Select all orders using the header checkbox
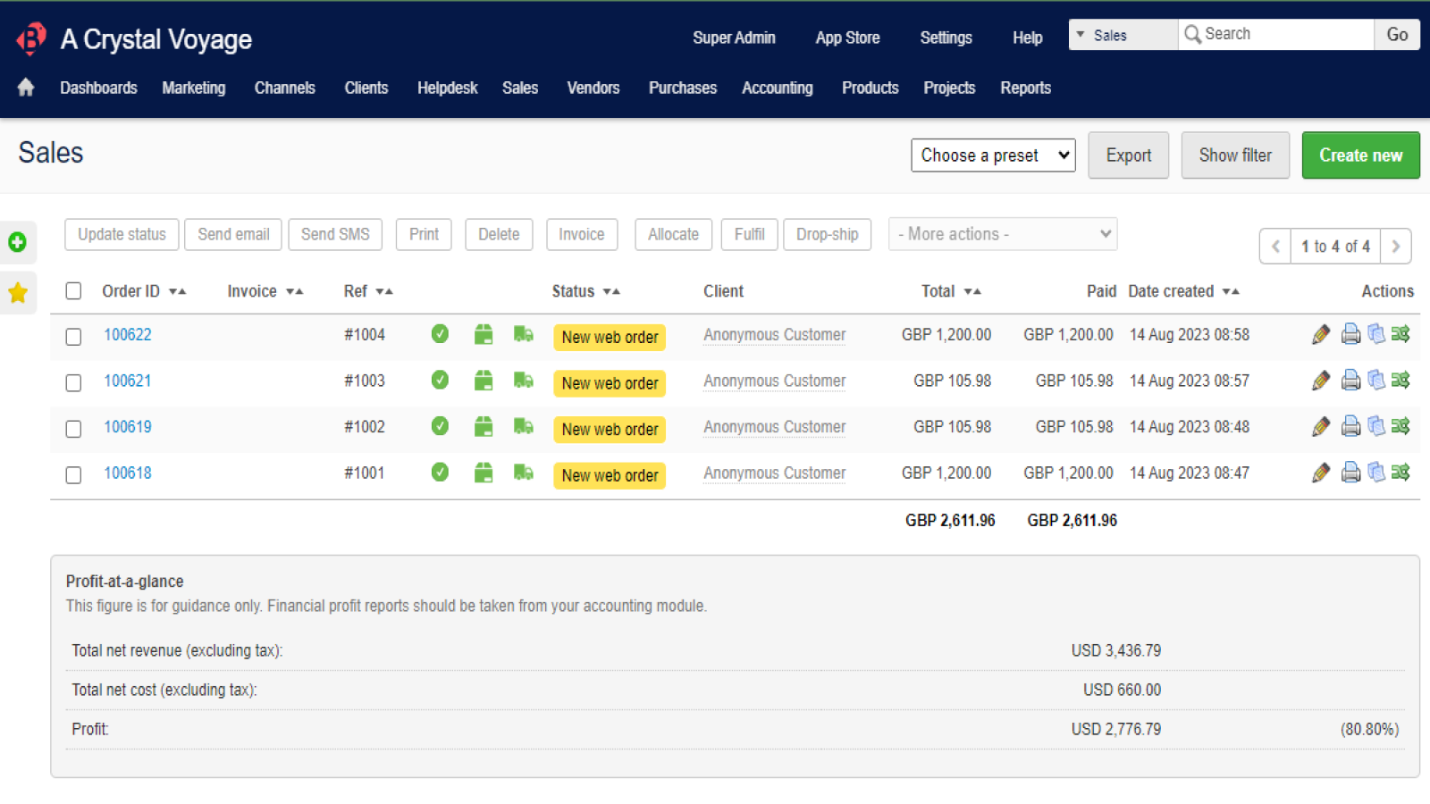Image resolution: width=1430 pixels, height=804 pixels. [74, 291]
